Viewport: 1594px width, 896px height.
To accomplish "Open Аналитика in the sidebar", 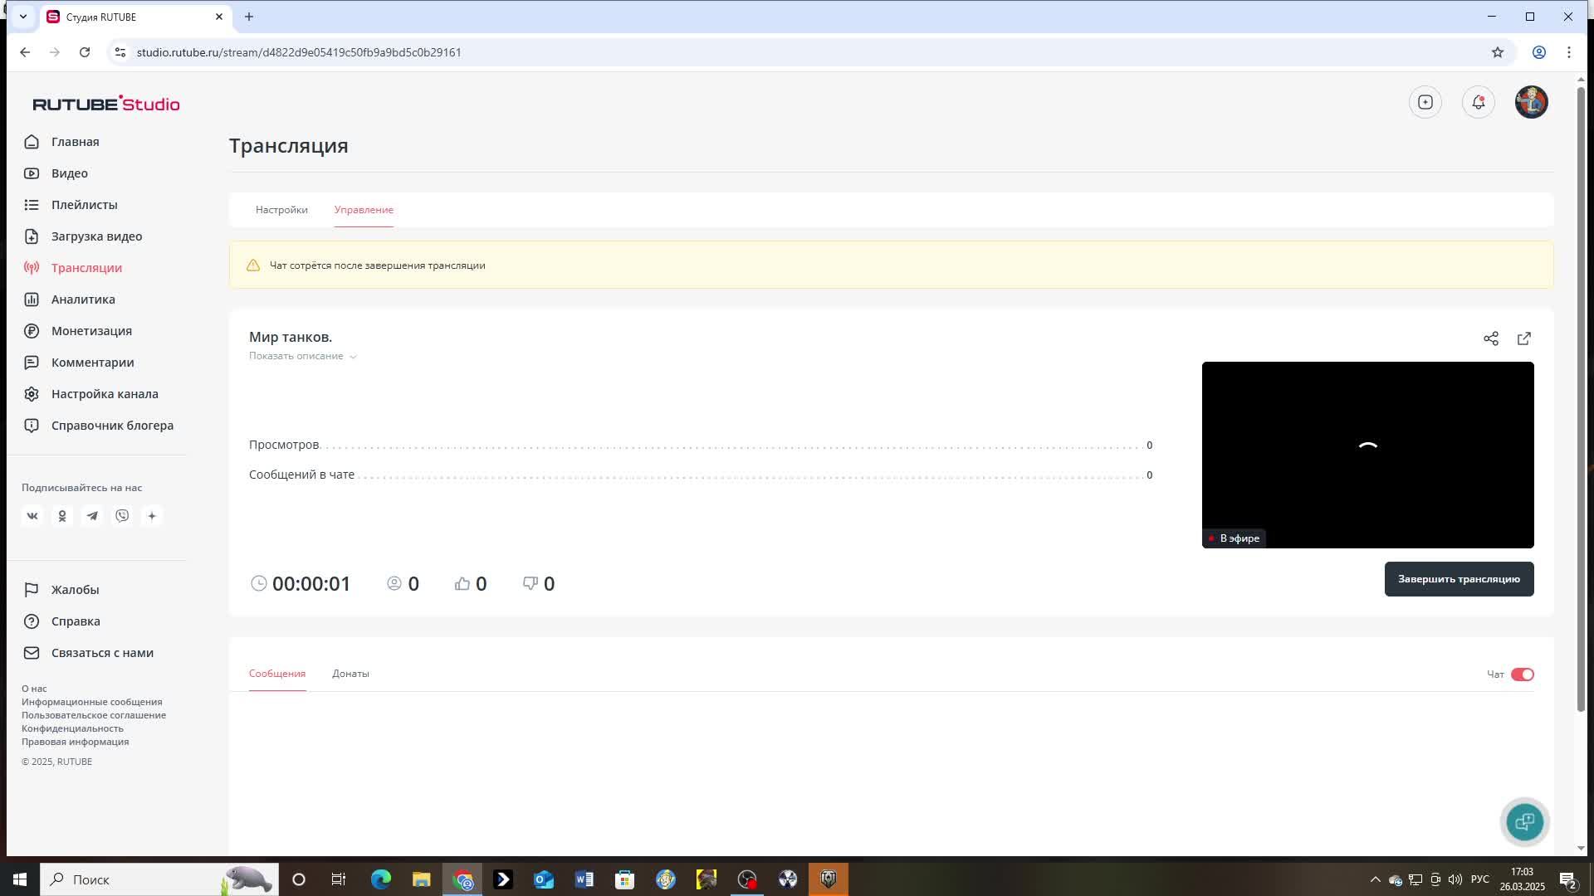I will coord(83,299).
